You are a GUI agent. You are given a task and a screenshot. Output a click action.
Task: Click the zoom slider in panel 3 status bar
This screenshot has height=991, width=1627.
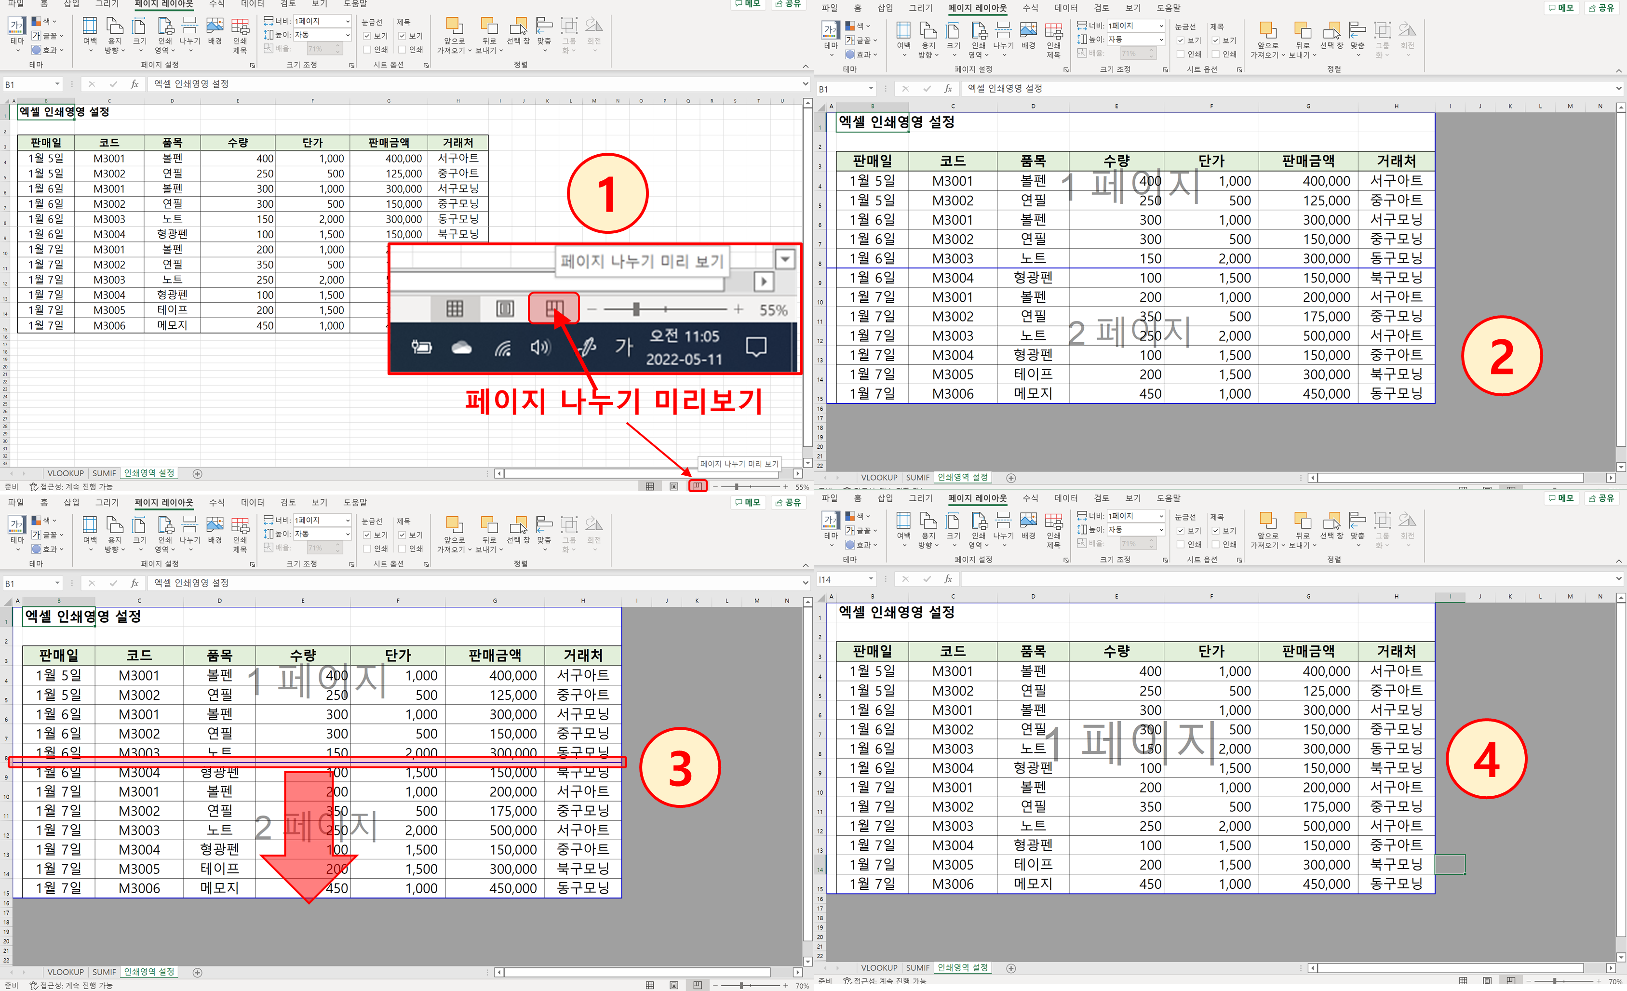750,985
